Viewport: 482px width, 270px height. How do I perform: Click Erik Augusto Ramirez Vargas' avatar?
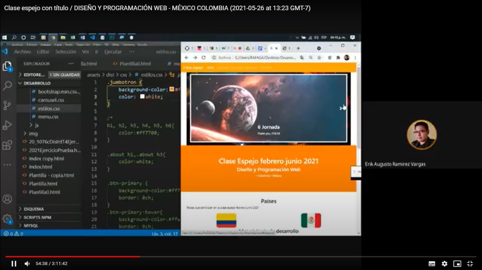pos(422,135)
